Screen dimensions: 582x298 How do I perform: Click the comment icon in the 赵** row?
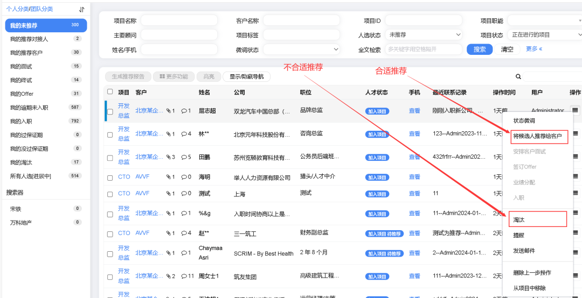pos(184,233)
